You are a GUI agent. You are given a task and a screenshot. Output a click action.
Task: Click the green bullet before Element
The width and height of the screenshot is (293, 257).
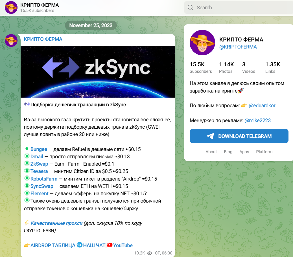point(27,193)
